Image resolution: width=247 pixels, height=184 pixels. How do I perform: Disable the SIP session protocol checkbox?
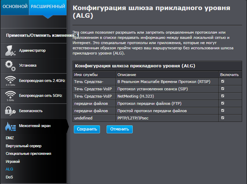pos(223,89)
